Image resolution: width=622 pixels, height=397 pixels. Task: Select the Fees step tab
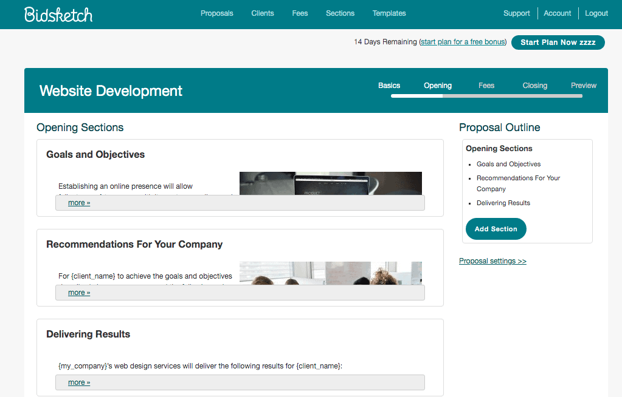(x=486, y=86)
